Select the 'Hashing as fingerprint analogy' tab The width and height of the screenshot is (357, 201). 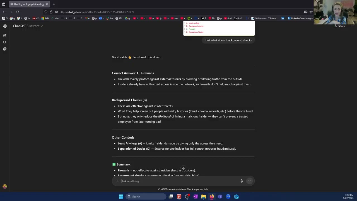coord(29,4)
